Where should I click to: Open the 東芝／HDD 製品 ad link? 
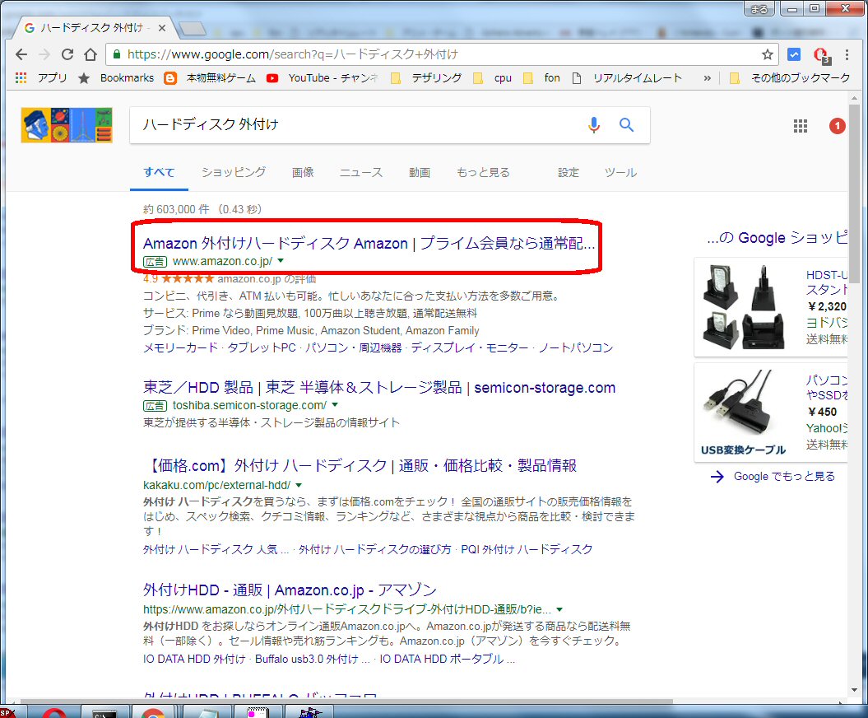pos(379,387)
